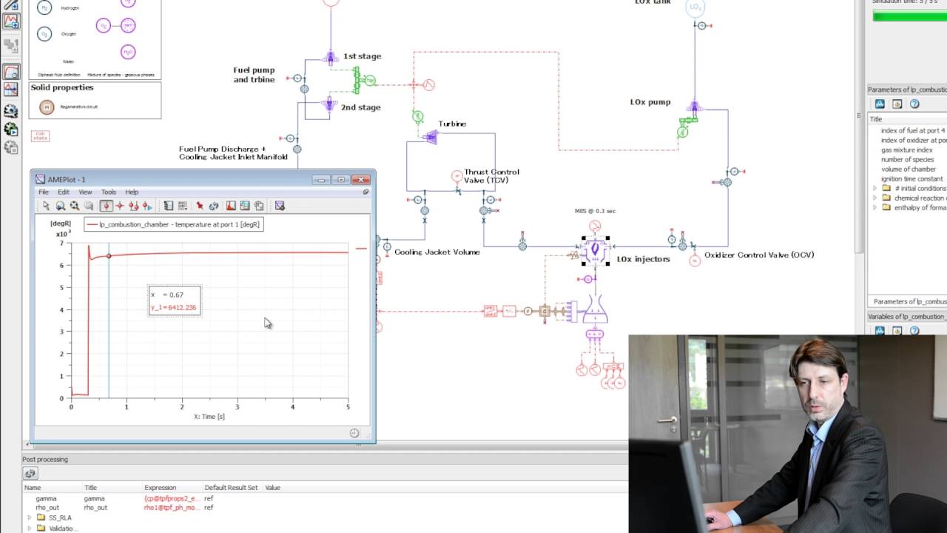
Task: Click the gear with play arrow start-simulation icon
Action: point(10,130)
